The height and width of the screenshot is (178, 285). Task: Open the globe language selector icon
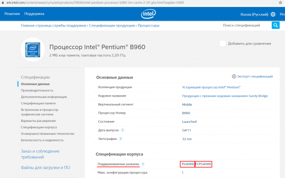coord(273,14)
